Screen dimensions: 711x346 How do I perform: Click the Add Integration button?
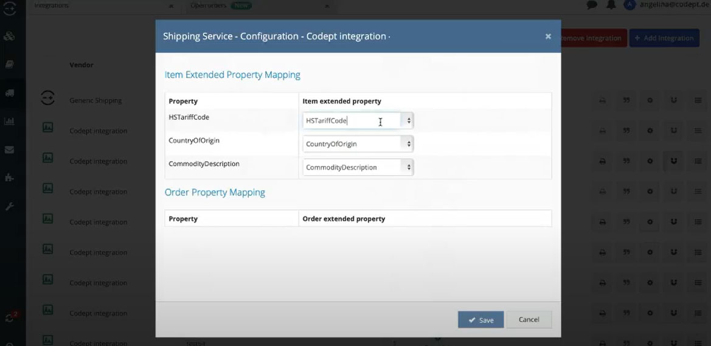click(664, 38)
